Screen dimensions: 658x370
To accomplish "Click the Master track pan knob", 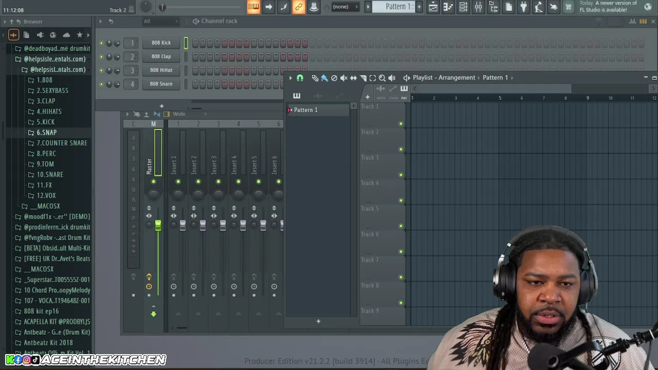I will click(153, 195).
